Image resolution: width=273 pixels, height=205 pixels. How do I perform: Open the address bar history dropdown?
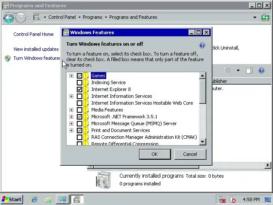point(255,18)
